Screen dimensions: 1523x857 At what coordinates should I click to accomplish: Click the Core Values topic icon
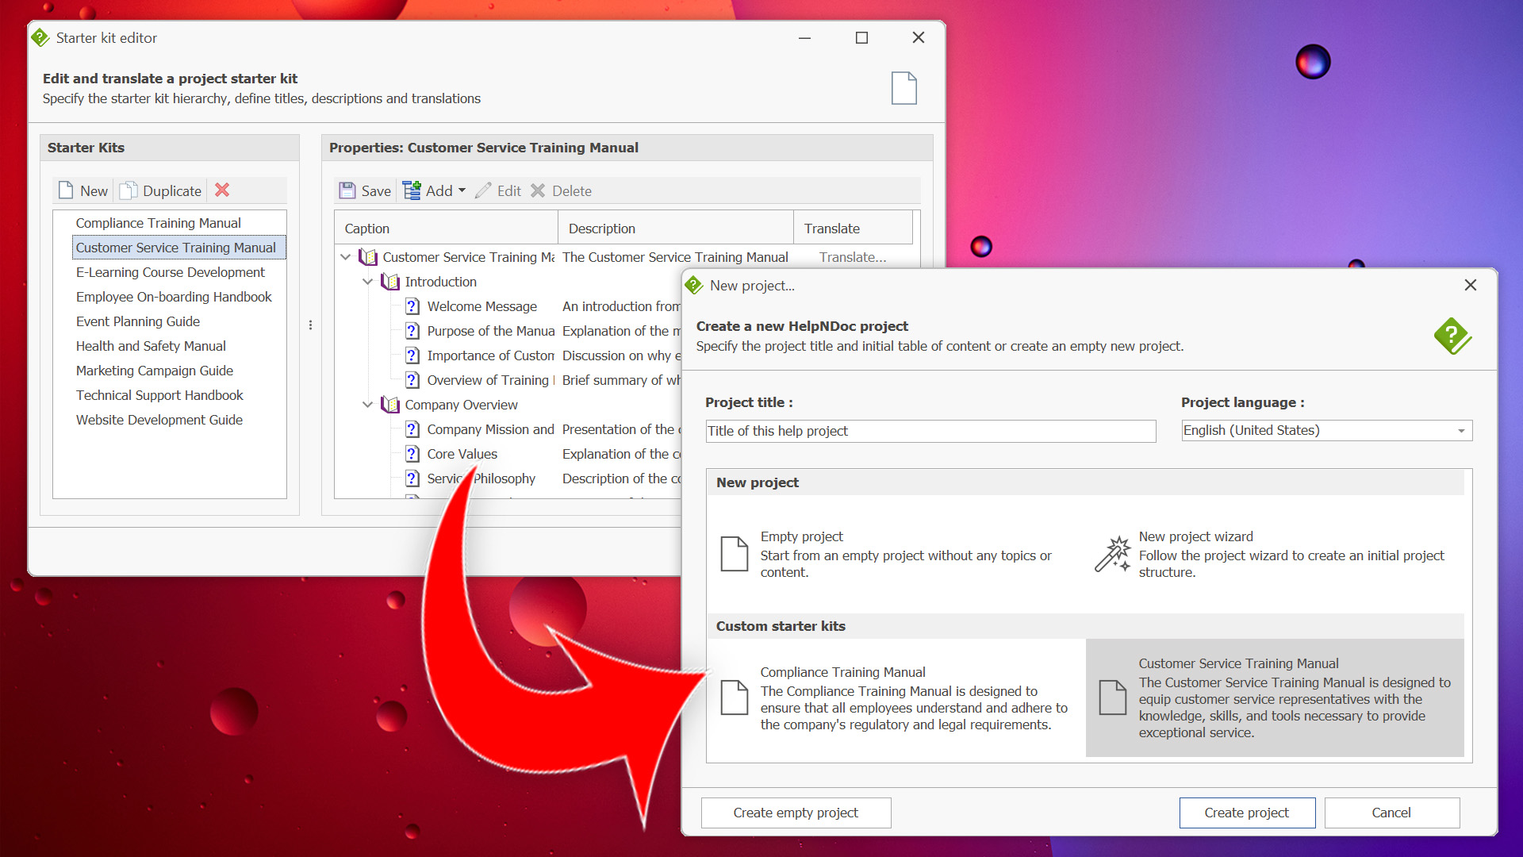[412, 454]
